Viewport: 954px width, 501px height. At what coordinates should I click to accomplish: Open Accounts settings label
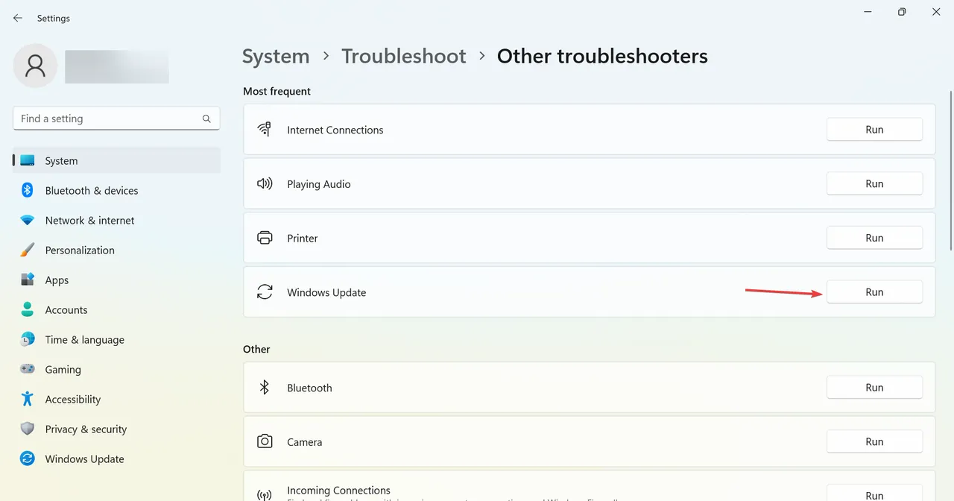66,310
